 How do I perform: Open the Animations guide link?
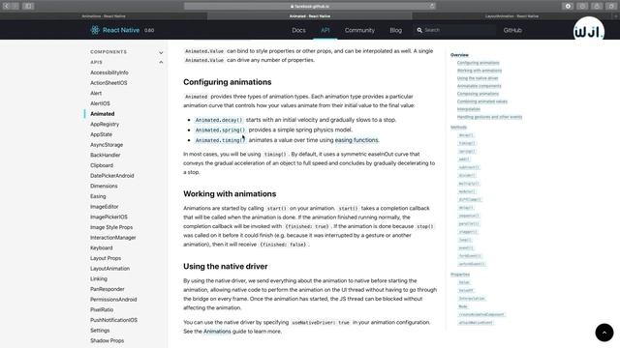click(x=217, y=332)
